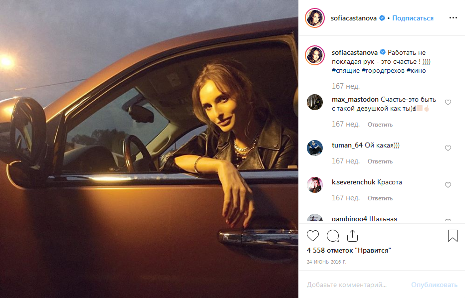Open k.severenchuk's profile avatar
The image size is (465, 298).
point(315,185)
